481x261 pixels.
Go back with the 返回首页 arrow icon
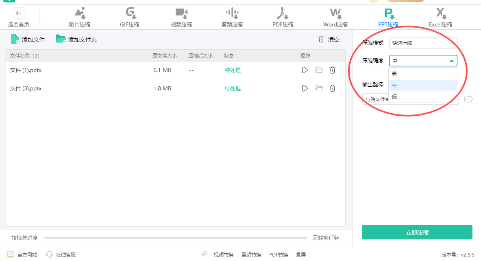point(18,13)
